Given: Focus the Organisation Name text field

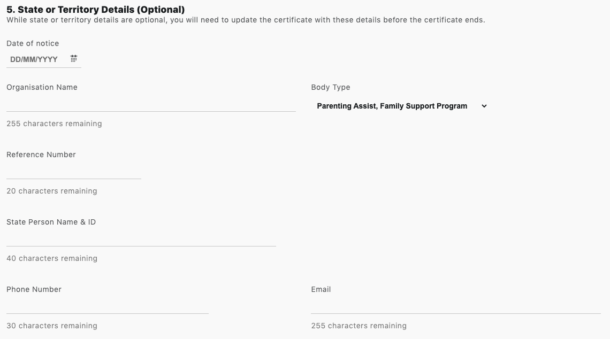Looking at the screenshot, I should [151, 104].
